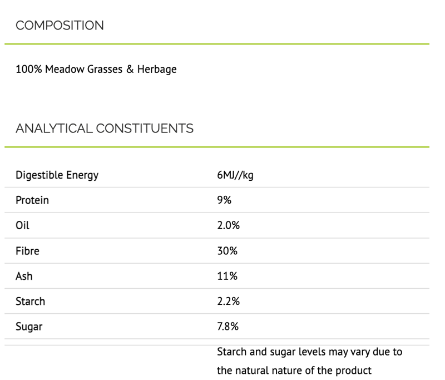
Task: Select the Protein row label
Action: click(x=32, y=200)
